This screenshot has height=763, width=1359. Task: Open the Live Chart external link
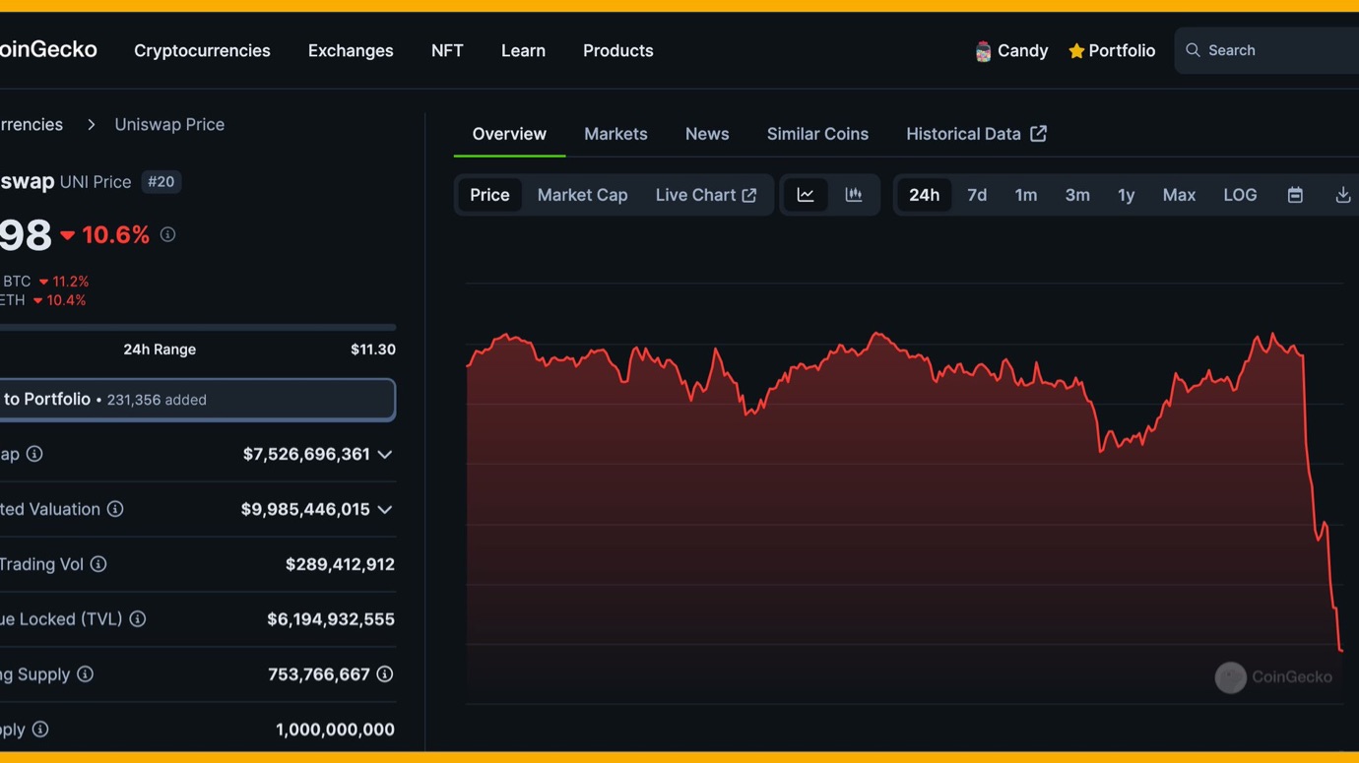pos(705,195)
